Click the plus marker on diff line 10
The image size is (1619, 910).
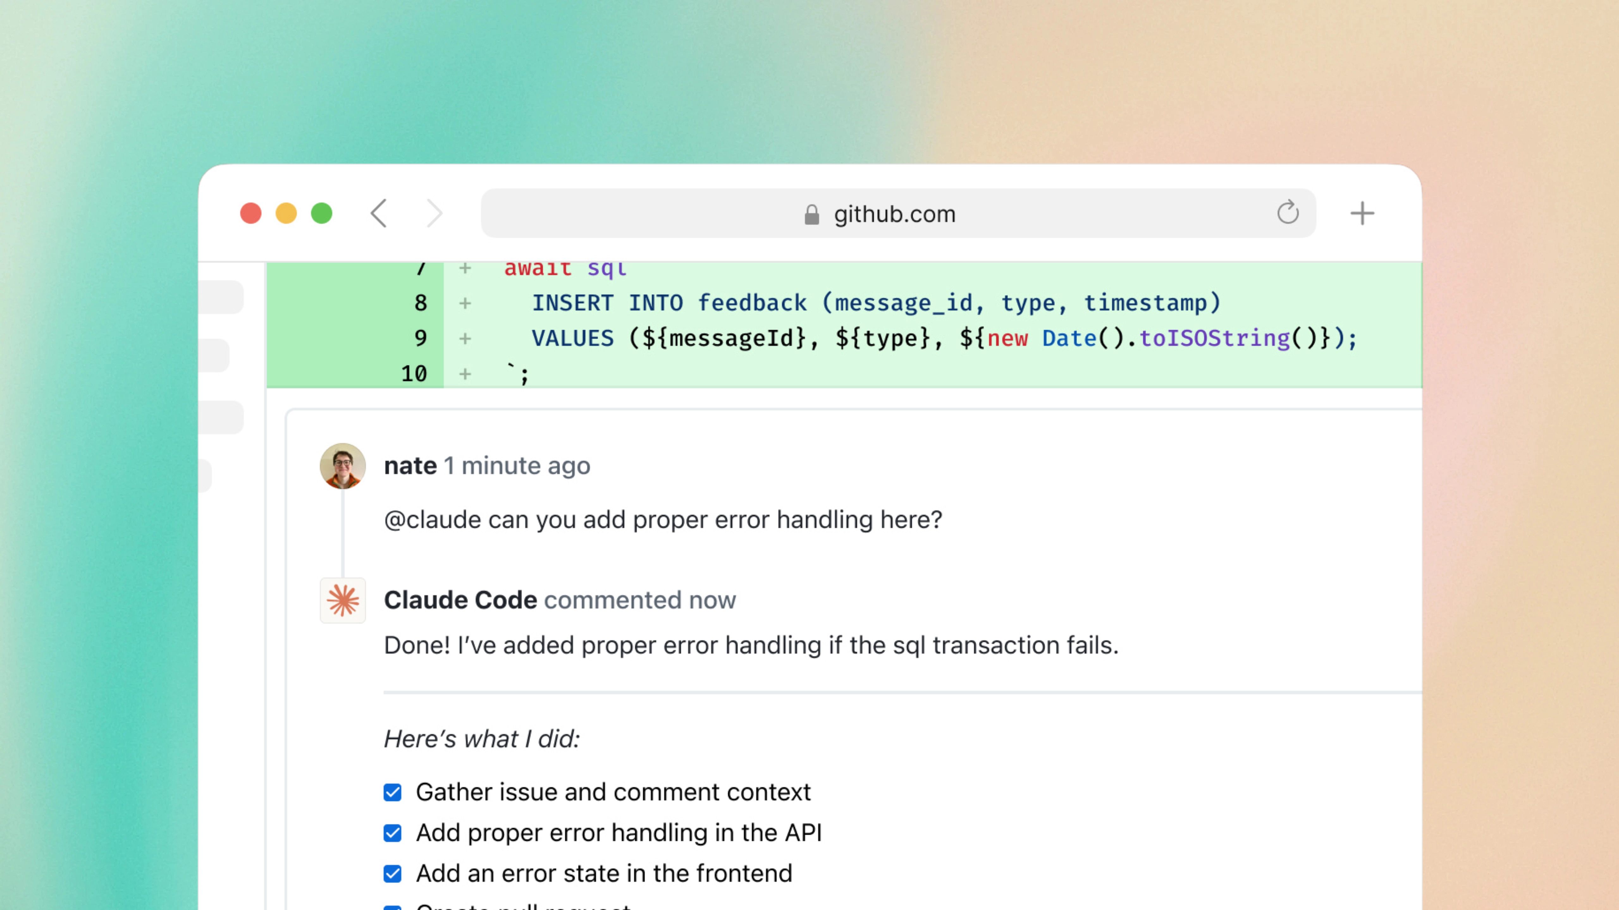coord(465,374)
